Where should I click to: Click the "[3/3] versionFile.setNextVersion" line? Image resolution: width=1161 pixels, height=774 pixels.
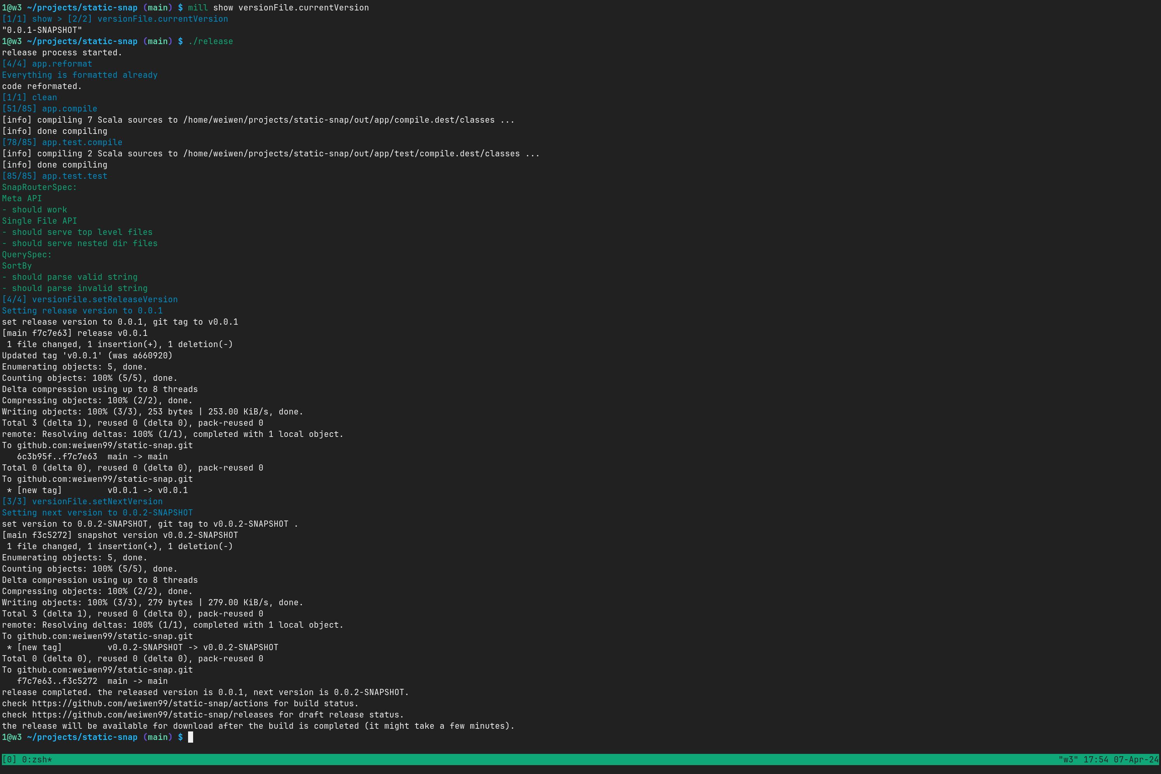pyautogui.click(x=82, y=502)
